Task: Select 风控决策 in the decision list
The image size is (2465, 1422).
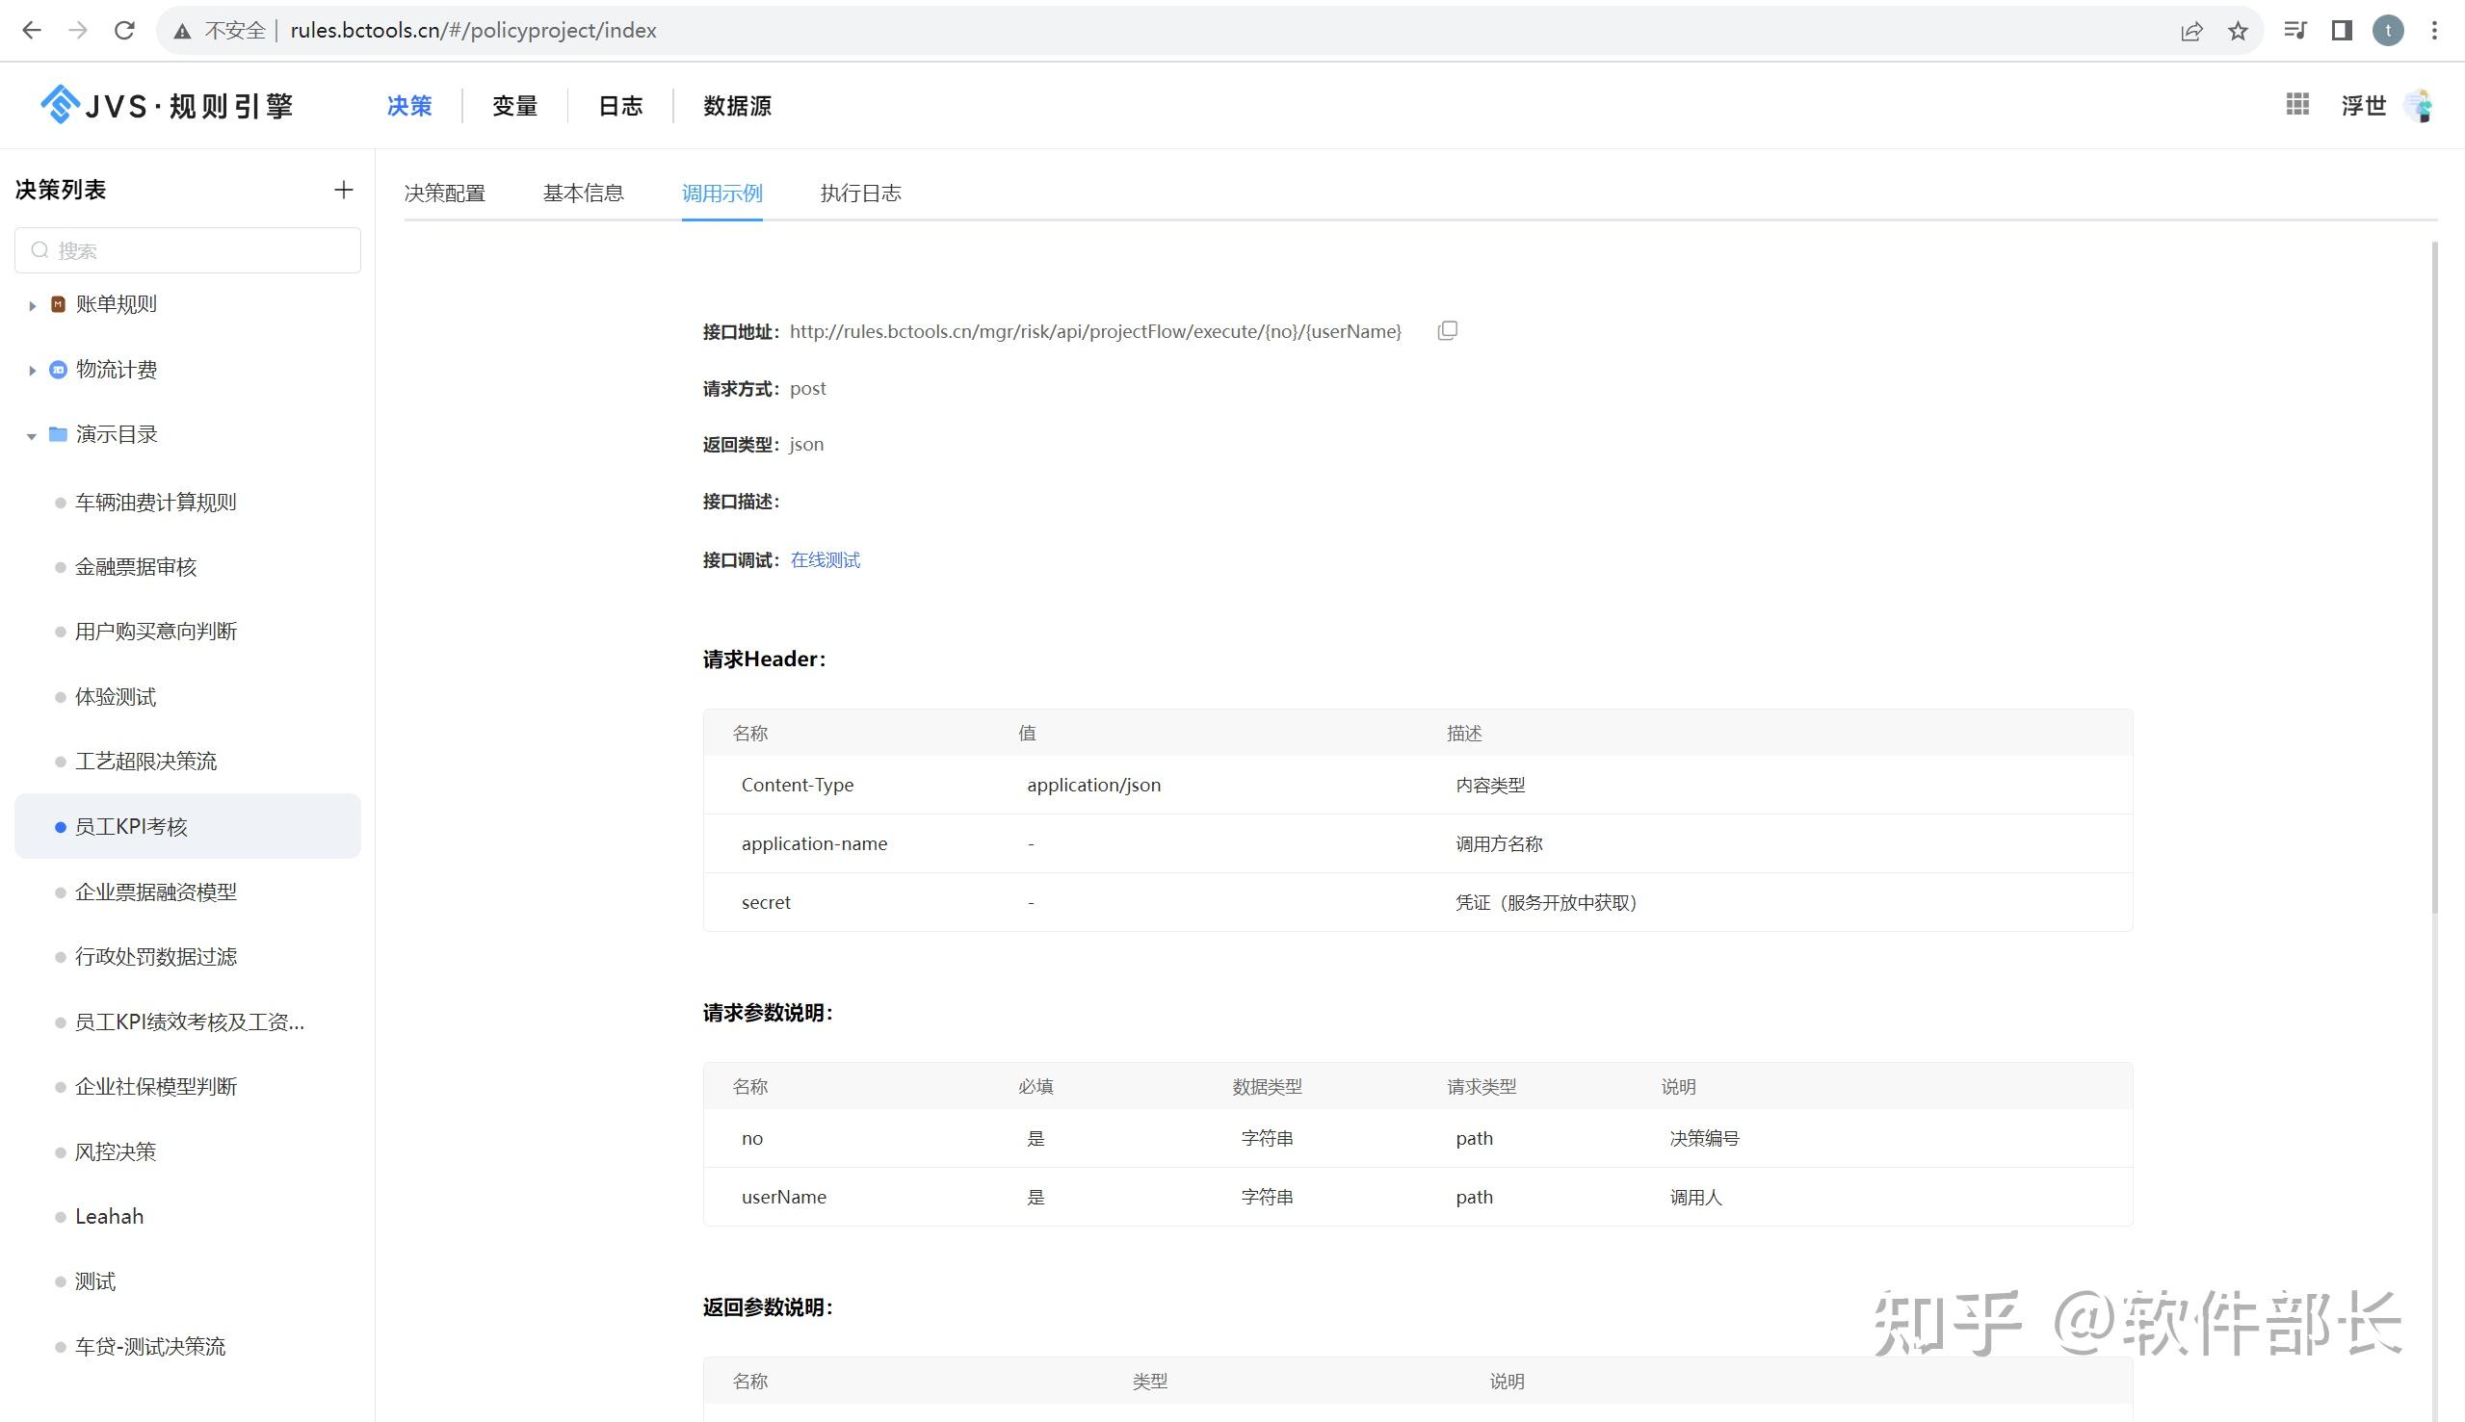Action: coord(117,1151)
